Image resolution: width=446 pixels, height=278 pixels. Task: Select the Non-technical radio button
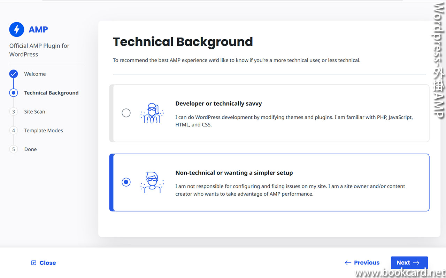tap(126, 182)
